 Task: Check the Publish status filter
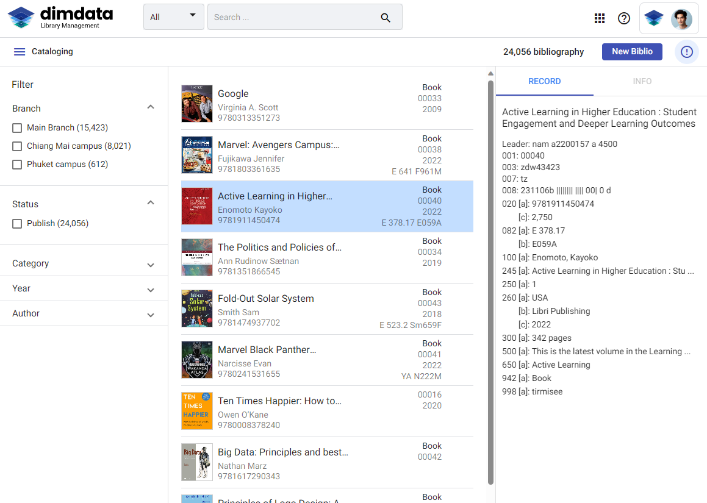point(17,224)
